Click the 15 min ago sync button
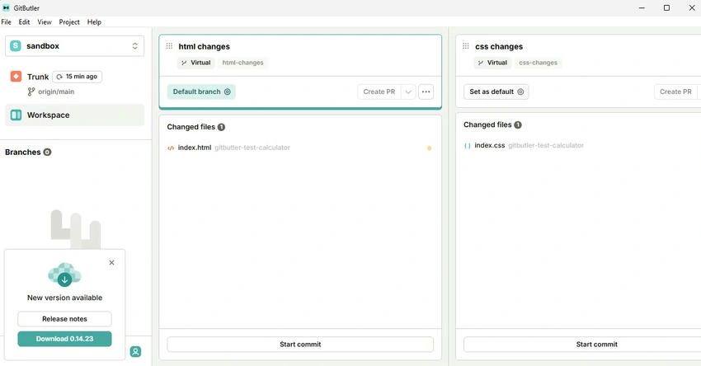 tap(78, 77)
